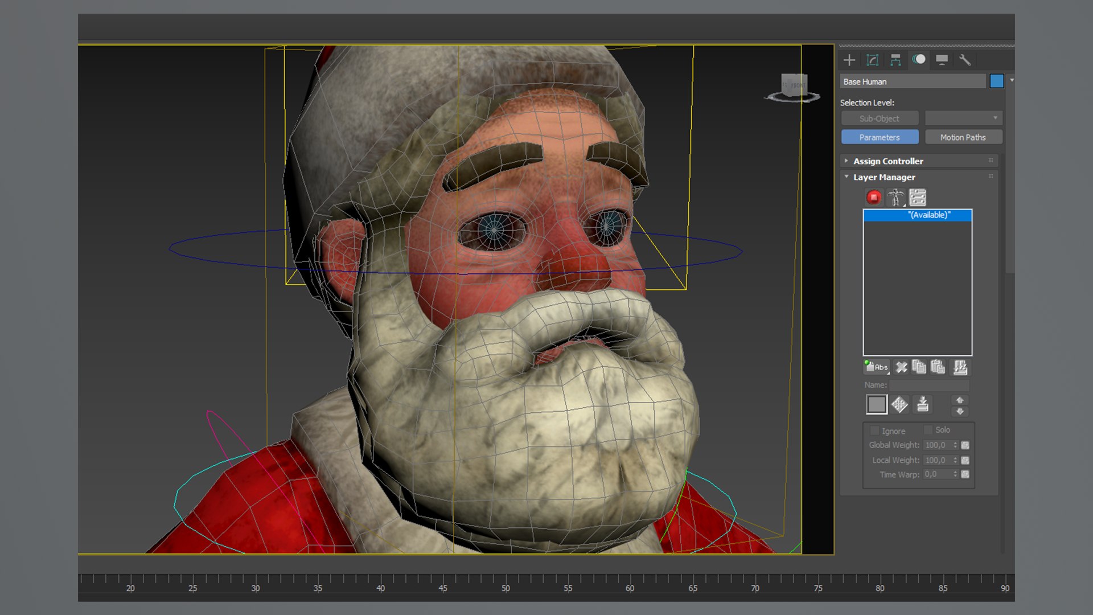Image resolution: width=1093 pixels, height=615 pixels.
Task: Enable the Ignore checkbox
Action: pyautogui.click(x=875, y=431)
